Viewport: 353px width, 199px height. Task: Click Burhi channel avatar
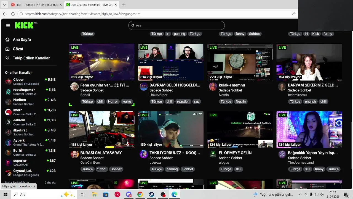pyautogui.click(x=9, y=153)
